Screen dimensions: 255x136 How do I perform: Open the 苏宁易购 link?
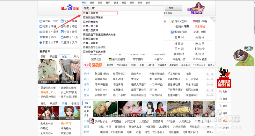coord(138,59)
